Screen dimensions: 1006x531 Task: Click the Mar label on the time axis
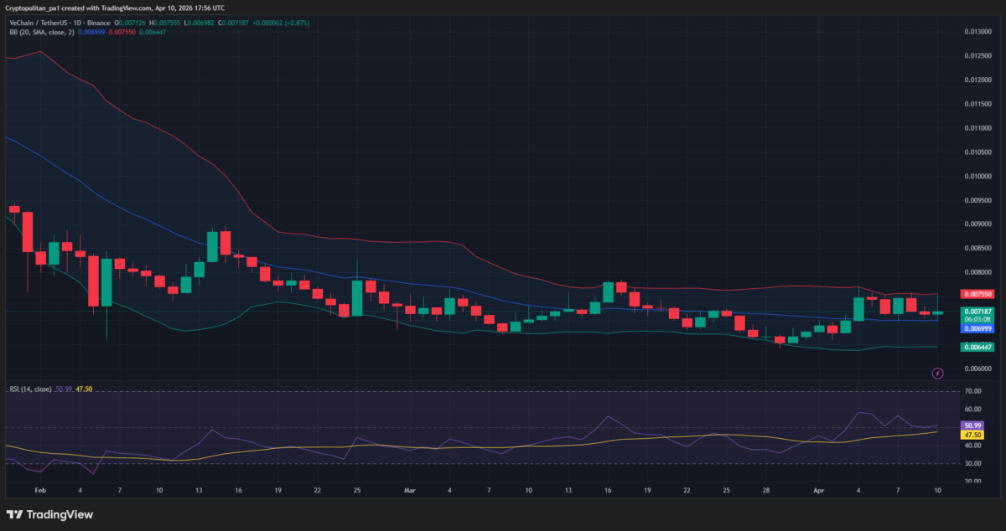[x=410, y=488]
